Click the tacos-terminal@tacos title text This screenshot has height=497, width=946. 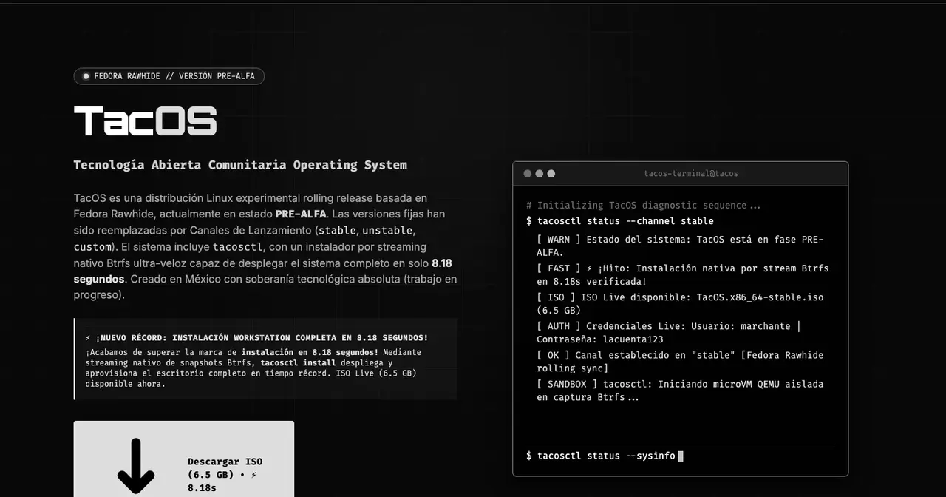point(691,174)
